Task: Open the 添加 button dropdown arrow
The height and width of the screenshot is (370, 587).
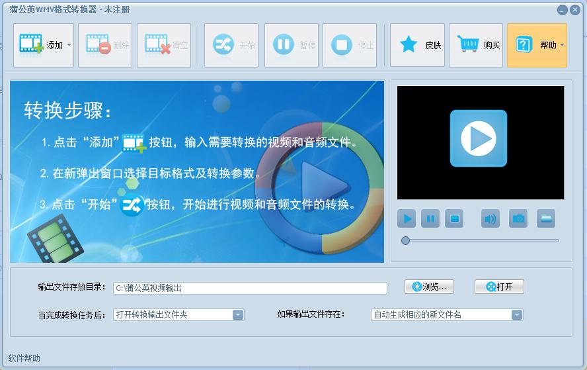Action: pos(69,45)
